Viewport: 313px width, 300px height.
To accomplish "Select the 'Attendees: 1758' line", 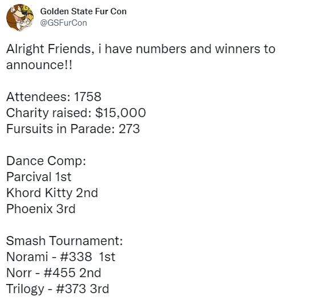I will pyautogui.click(x=54, y=97).
